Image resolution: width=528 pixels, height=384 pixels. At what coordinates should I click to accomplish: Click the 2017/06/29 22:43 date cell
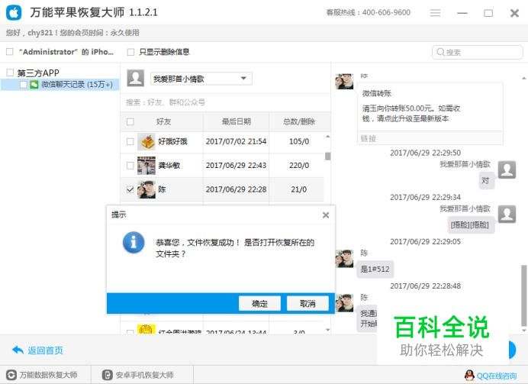(236, 166)
